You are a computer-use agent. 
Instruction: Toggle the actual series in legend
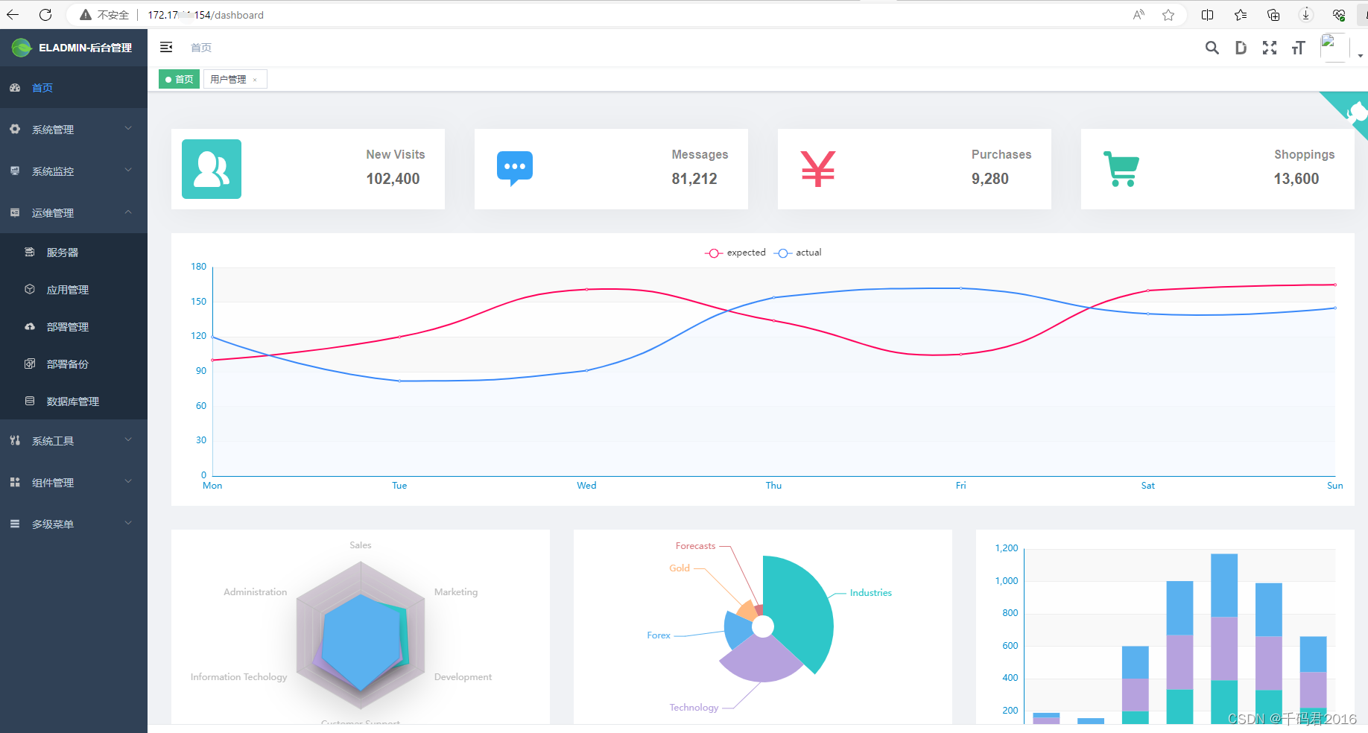(x=798, y=253)
